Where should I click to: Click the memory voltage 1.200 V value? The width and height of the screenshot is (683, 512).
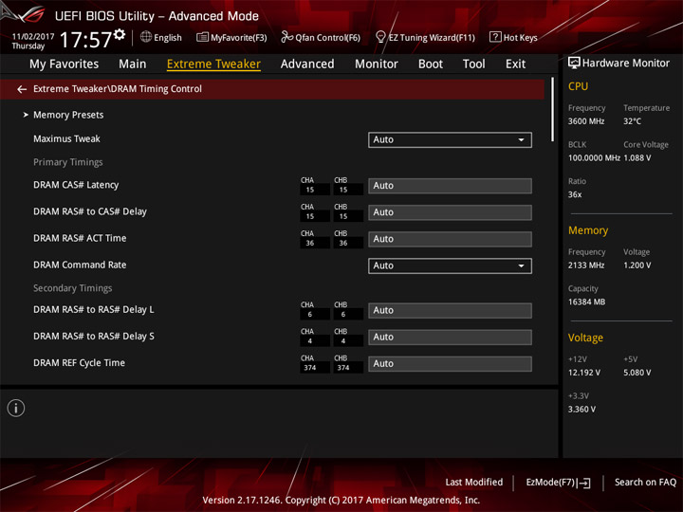(x=637, y=265)
